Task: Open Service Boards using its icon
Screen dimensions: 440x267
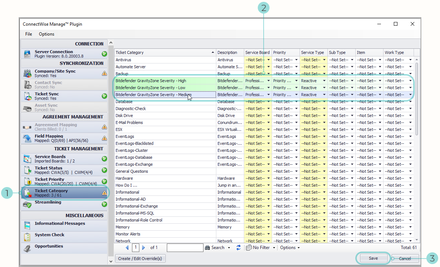Action: tap(27, 159)
